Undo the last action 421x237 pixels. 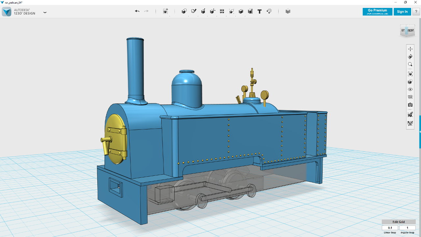tap(137, 11)
